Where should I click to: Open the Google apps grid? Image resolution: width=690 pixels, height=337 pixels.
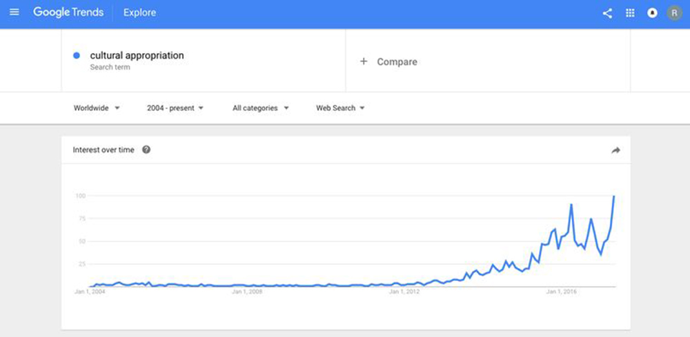[630, 13]
